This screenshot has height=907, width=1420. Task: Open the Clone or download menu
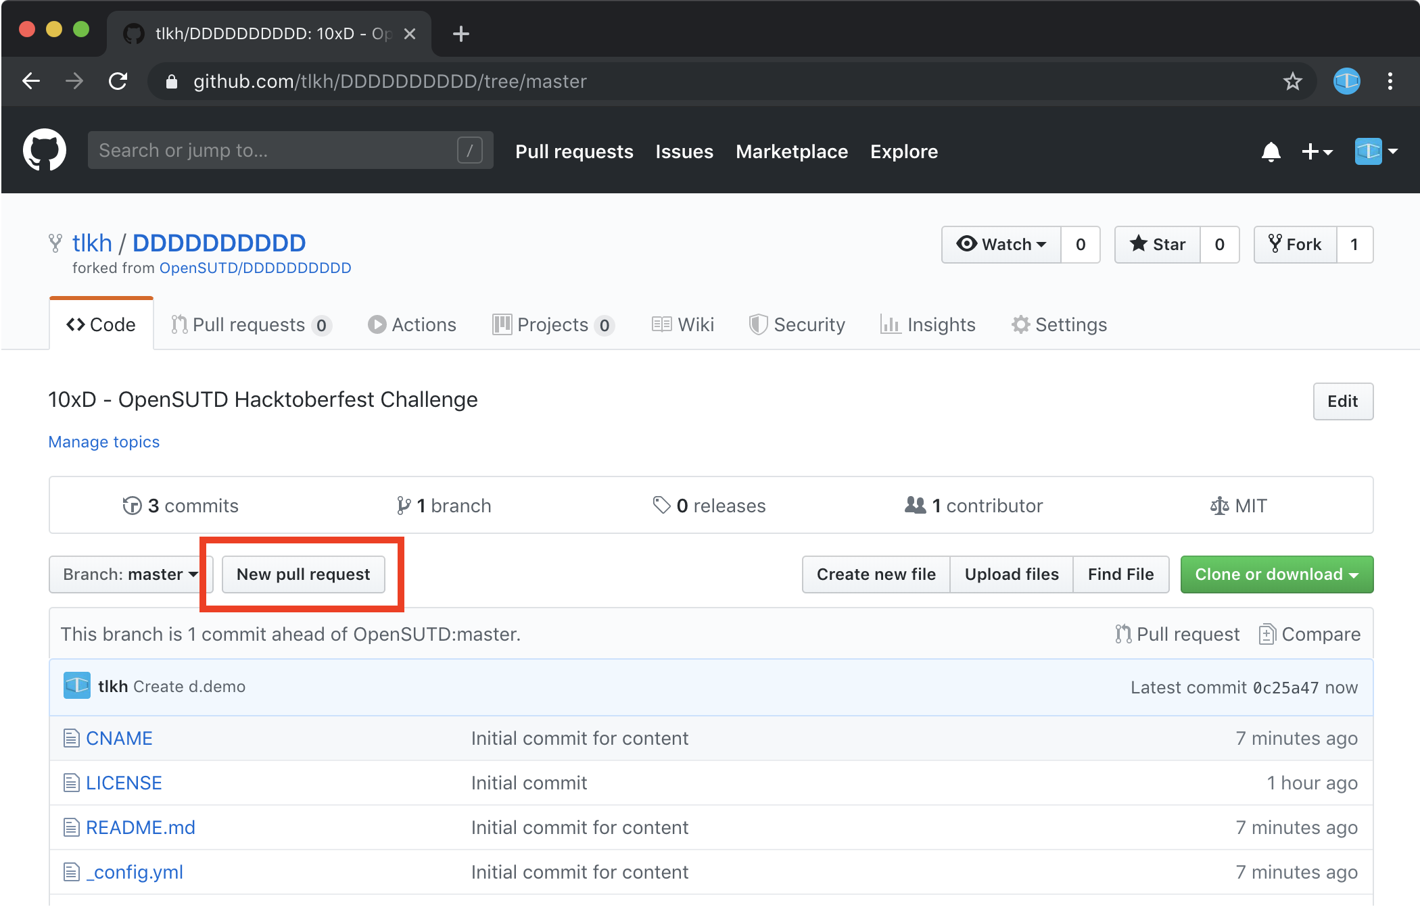click(x=1276, y=574)
